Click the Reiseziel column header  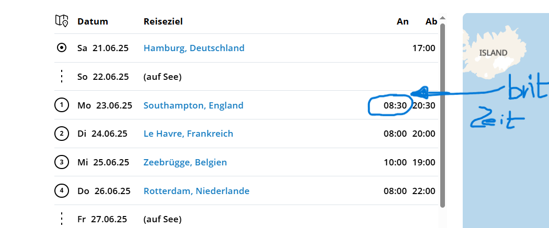pos(163,21)
